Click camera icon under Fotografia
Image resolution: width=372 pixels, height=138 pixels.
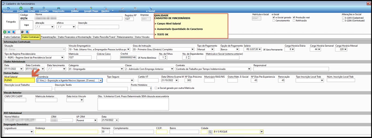tap(9, 32)
